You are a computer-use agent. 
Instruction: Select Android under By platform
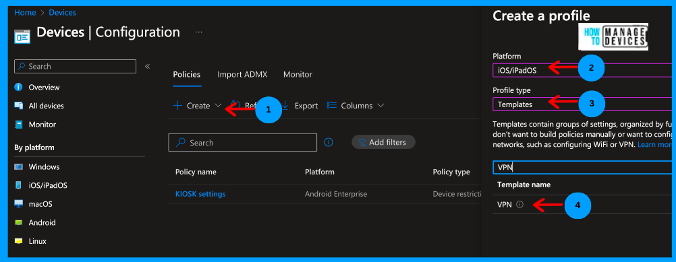coord(42,223)
